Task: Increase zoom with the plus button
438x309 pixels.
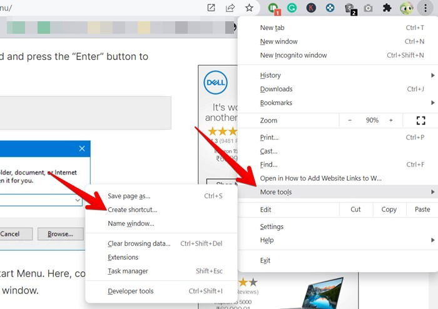Action: pyautogui.click(x=391, y=120)
